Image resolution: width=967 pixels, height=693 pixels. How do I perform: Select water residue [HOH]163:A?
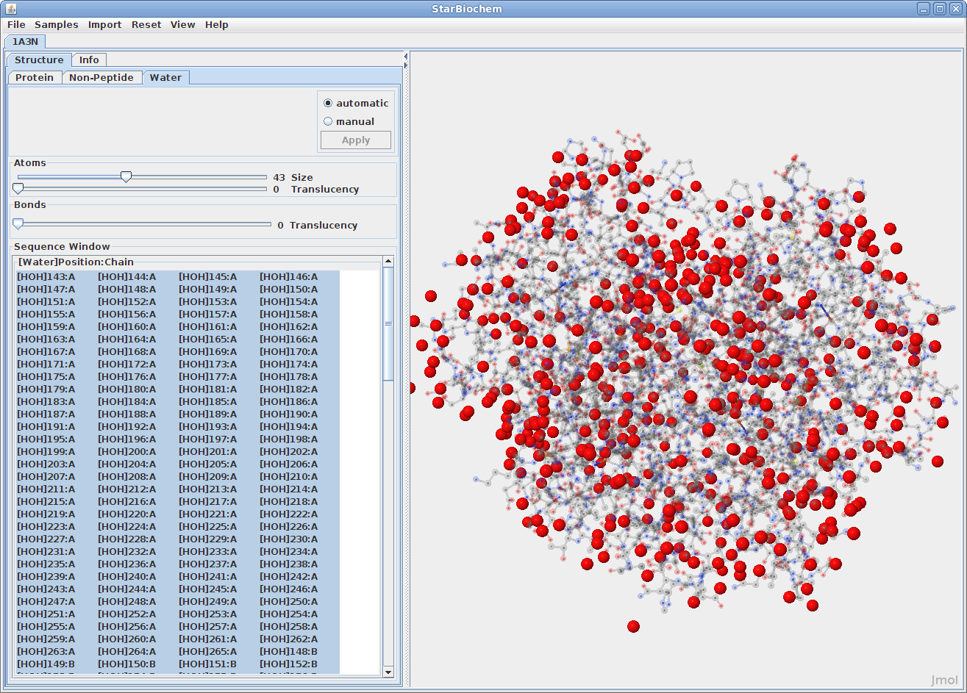pos(46,339)
